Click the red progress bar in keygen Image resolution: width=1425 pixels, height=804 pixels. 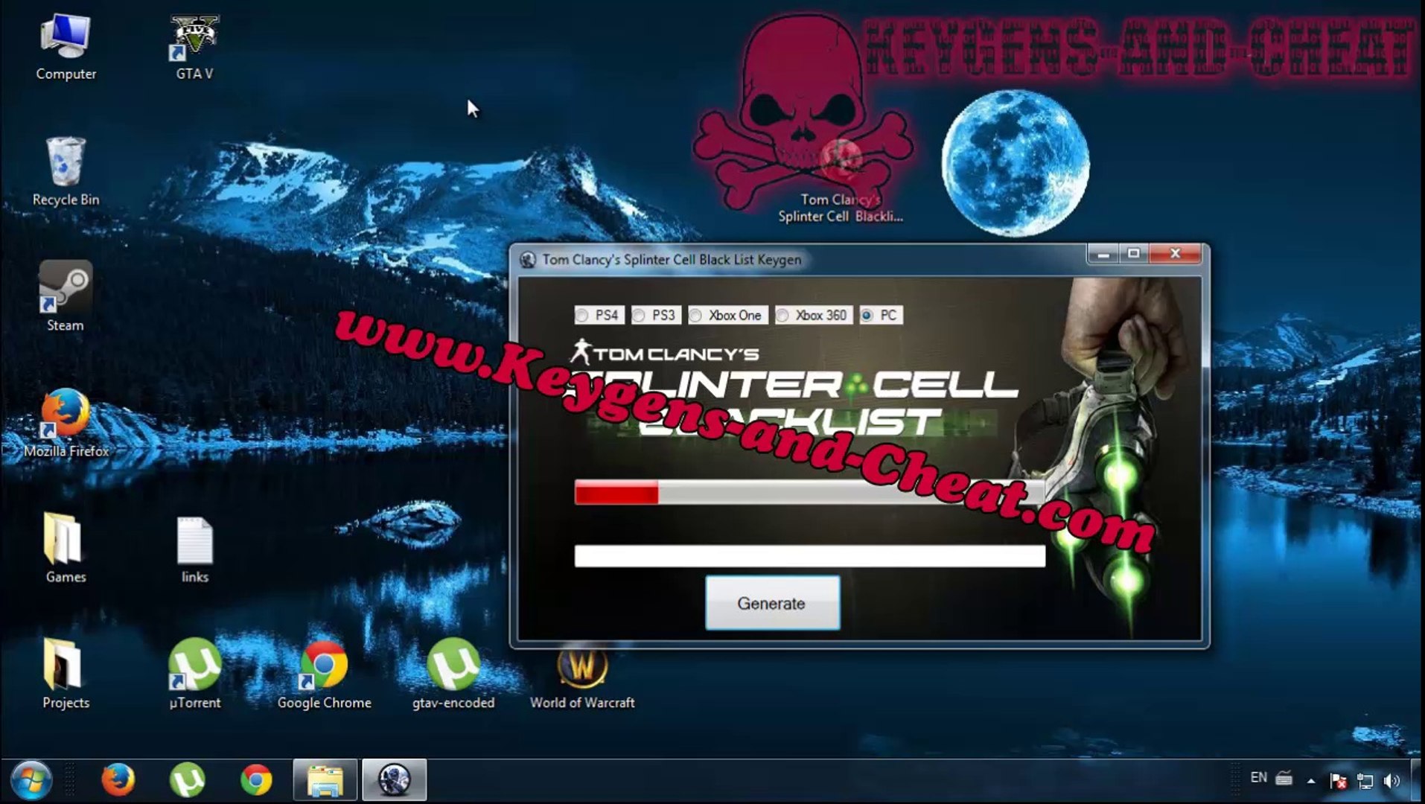tap(809, 492)
